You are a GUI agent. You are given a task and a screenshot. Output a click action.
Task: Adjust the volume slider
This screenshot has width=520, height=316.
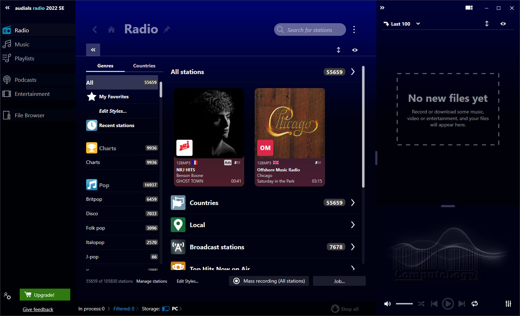click(x=404, y=304)
